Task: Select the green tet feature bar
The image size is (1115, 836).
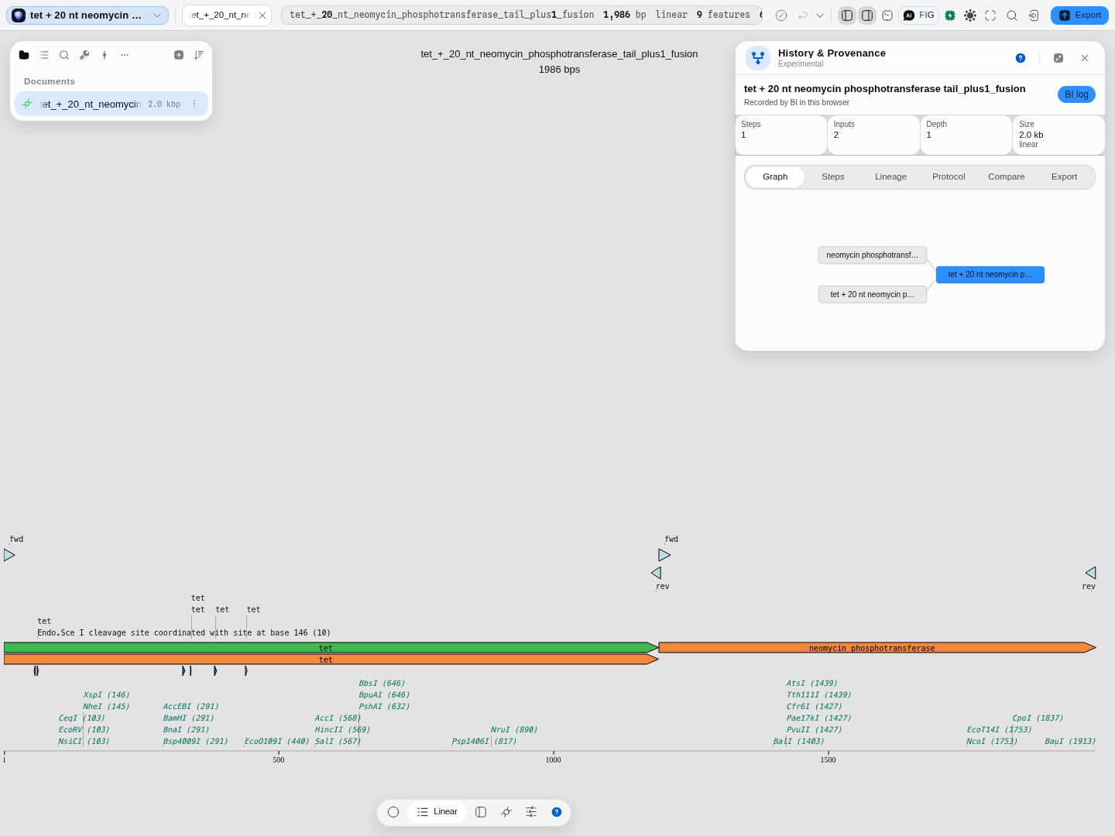Action: coord(331,648)
